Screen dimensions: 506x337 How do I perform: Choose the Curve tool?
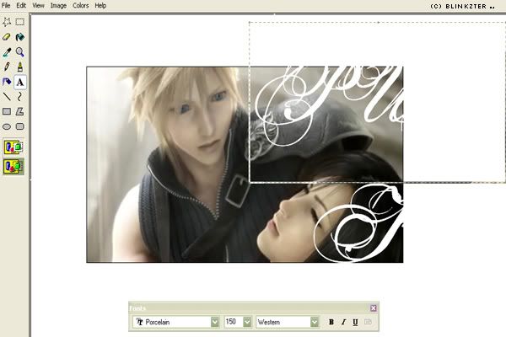coord(20,97)
